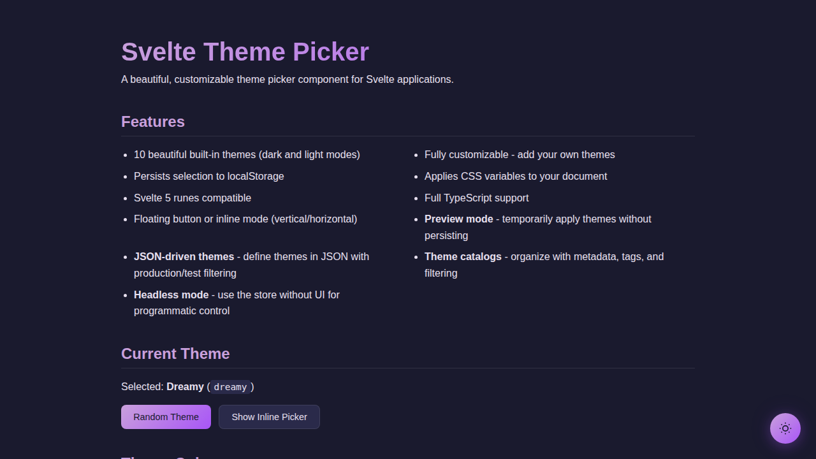Select the Svelte 5 runes compatible bullet
This screenshot has width=816, height=459.
point(193,198)
